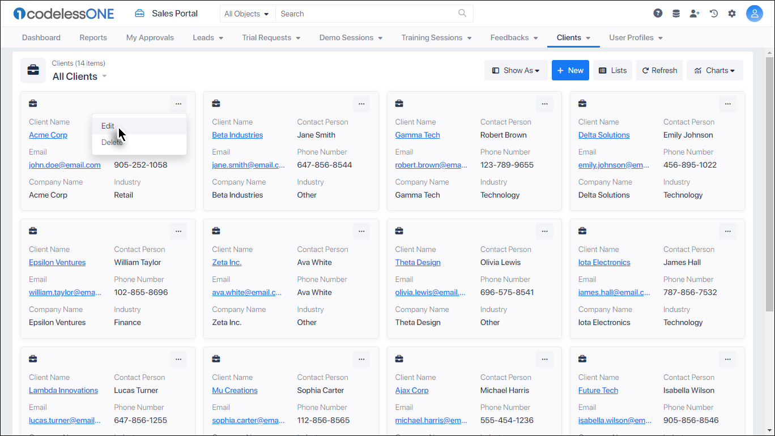Viewport: 775px width, 436px height.
Task: Select Edit from the context menu
Action: (108, 126)
